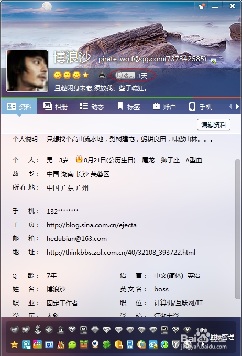This screenshot has width=242, height=356.
Task: Click the Q龄 value 7年
Action: point(52,275)
